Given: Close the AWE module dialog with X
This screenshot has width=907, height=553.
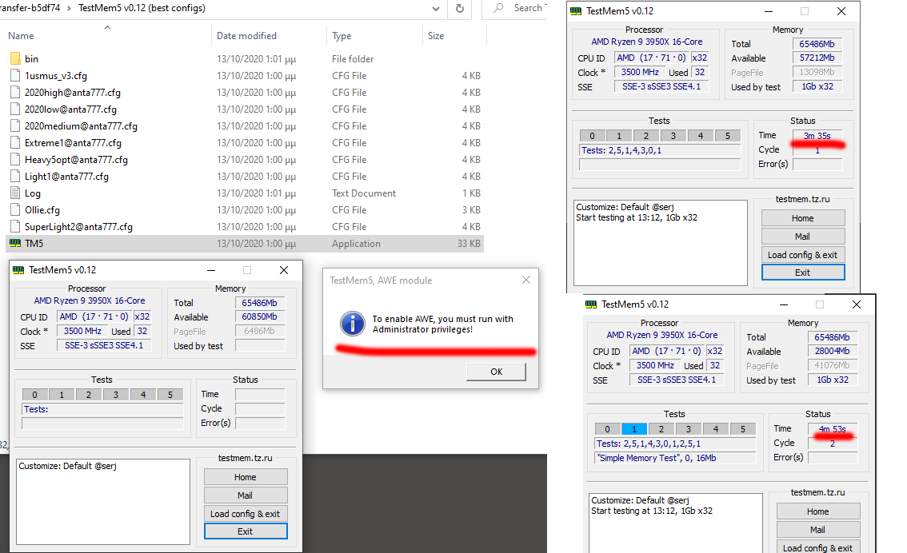Looking at the screenshot, I should [525, 280].
